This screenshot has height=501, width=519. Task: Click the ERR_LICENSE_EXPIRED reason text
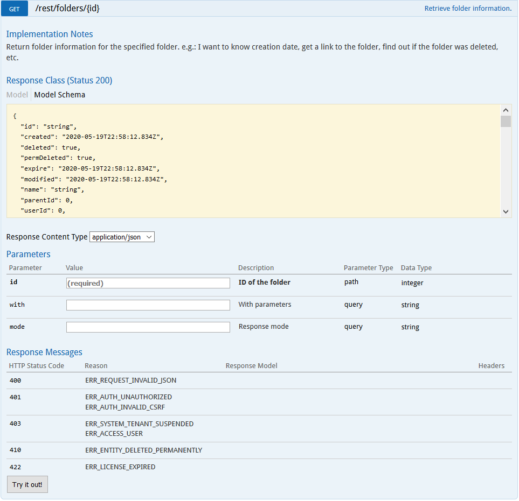120,467
